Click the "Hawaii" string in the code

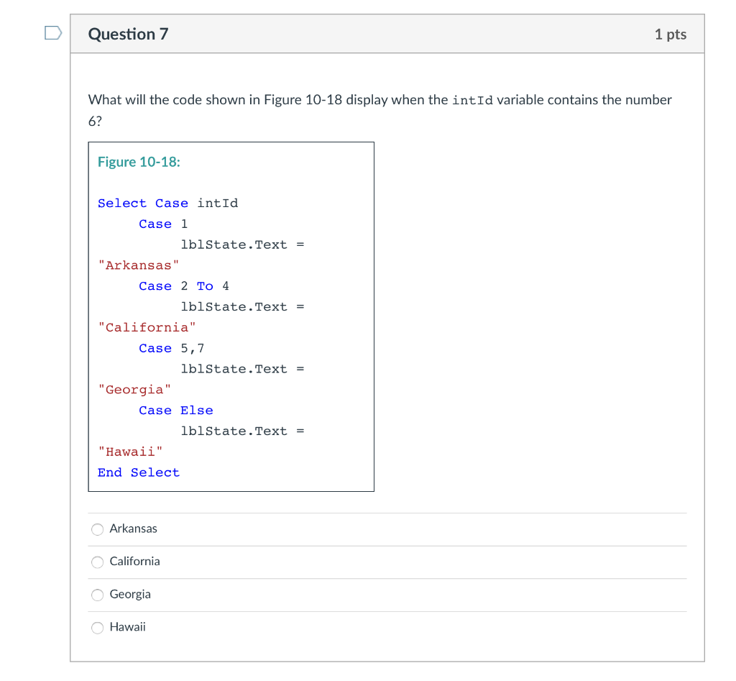coord(129,451)
